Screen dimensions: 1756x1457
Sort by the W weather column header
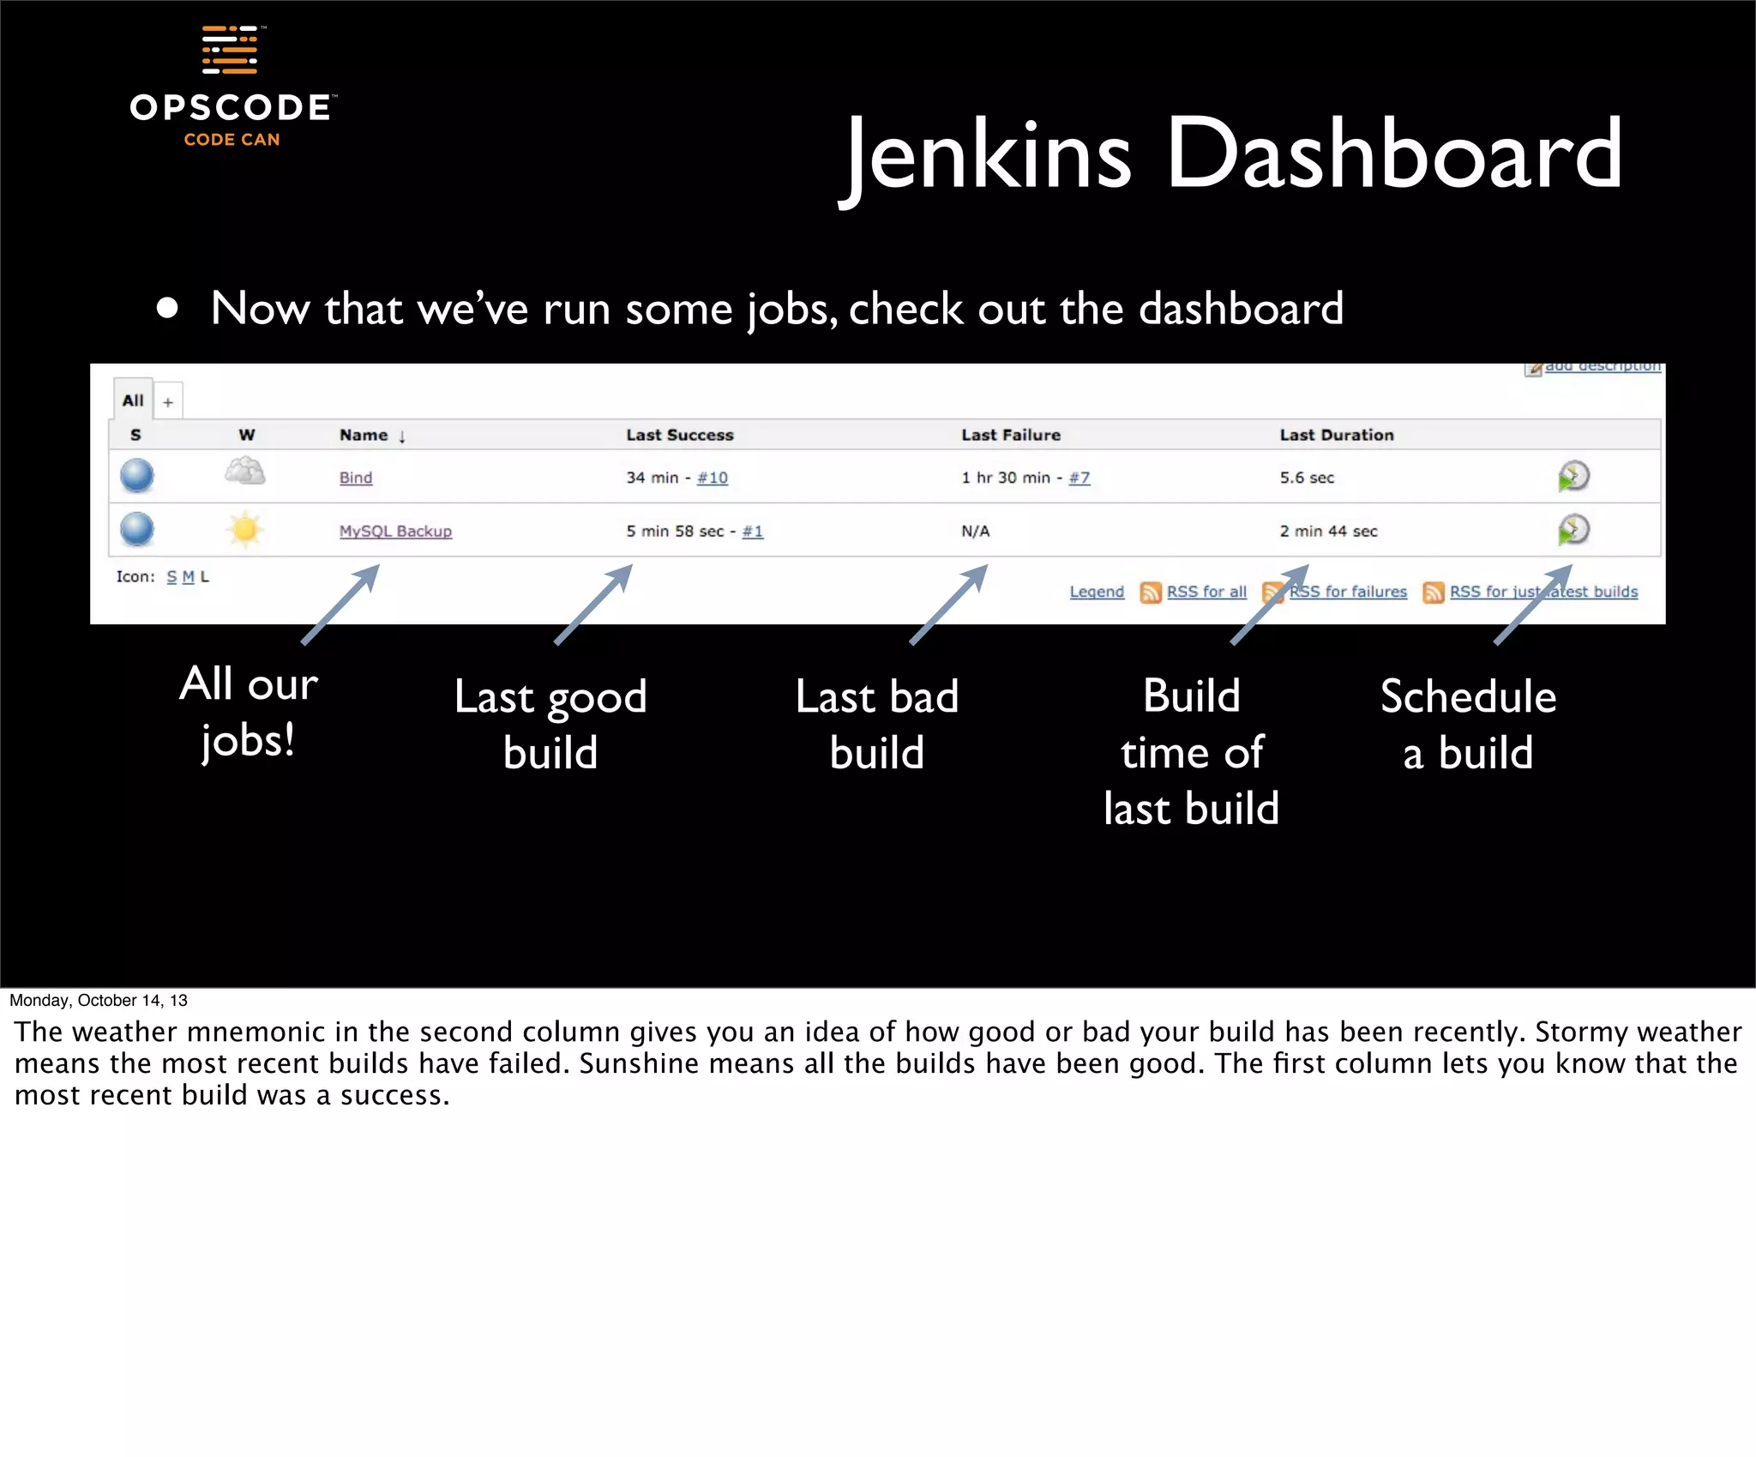(247, 435)
